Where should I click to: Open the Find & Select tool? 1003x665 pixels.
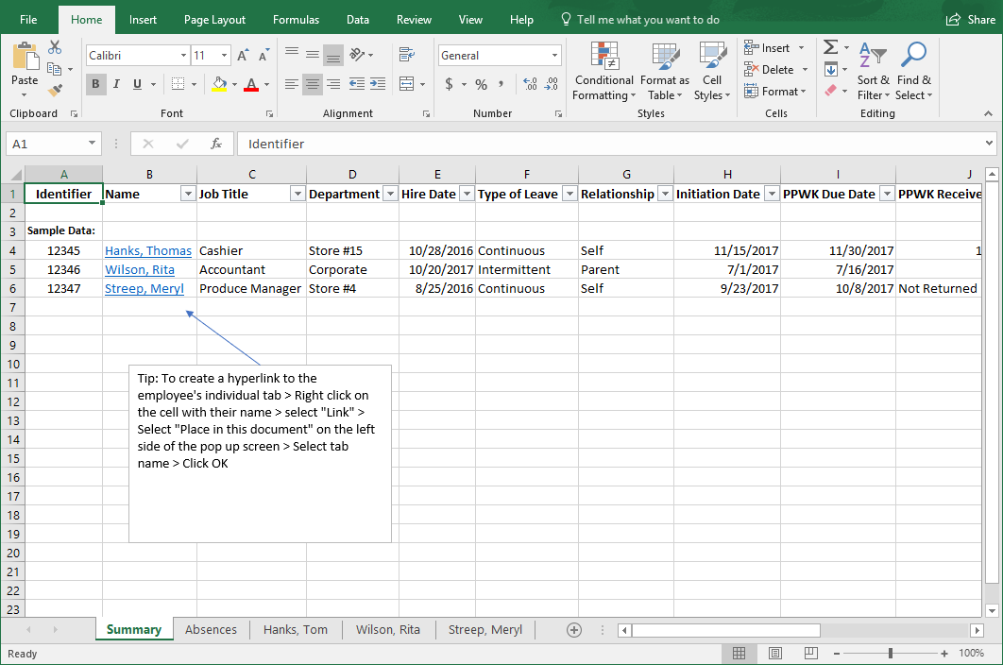pos(913,72)
